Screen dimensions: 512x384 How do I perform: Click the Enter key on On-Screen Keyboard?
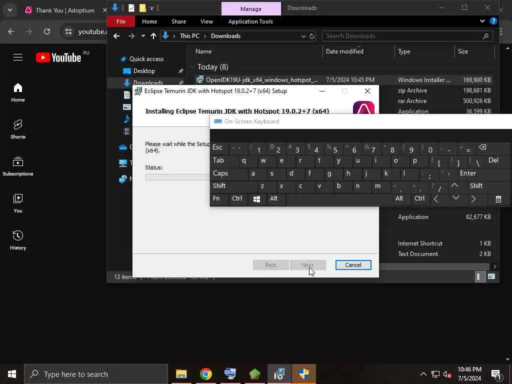pyautogui.click(x=483, y=173)
